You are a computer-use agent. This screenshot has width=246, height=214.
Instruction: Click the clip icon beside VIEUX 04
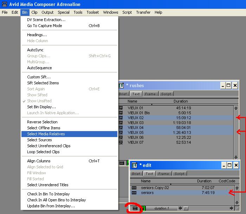[121, 128]
